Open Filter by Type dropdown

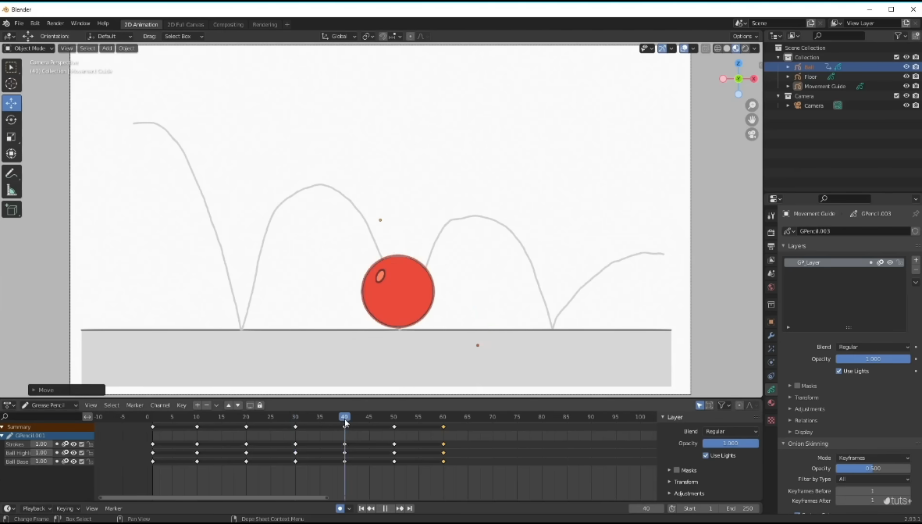coord(873,479)
